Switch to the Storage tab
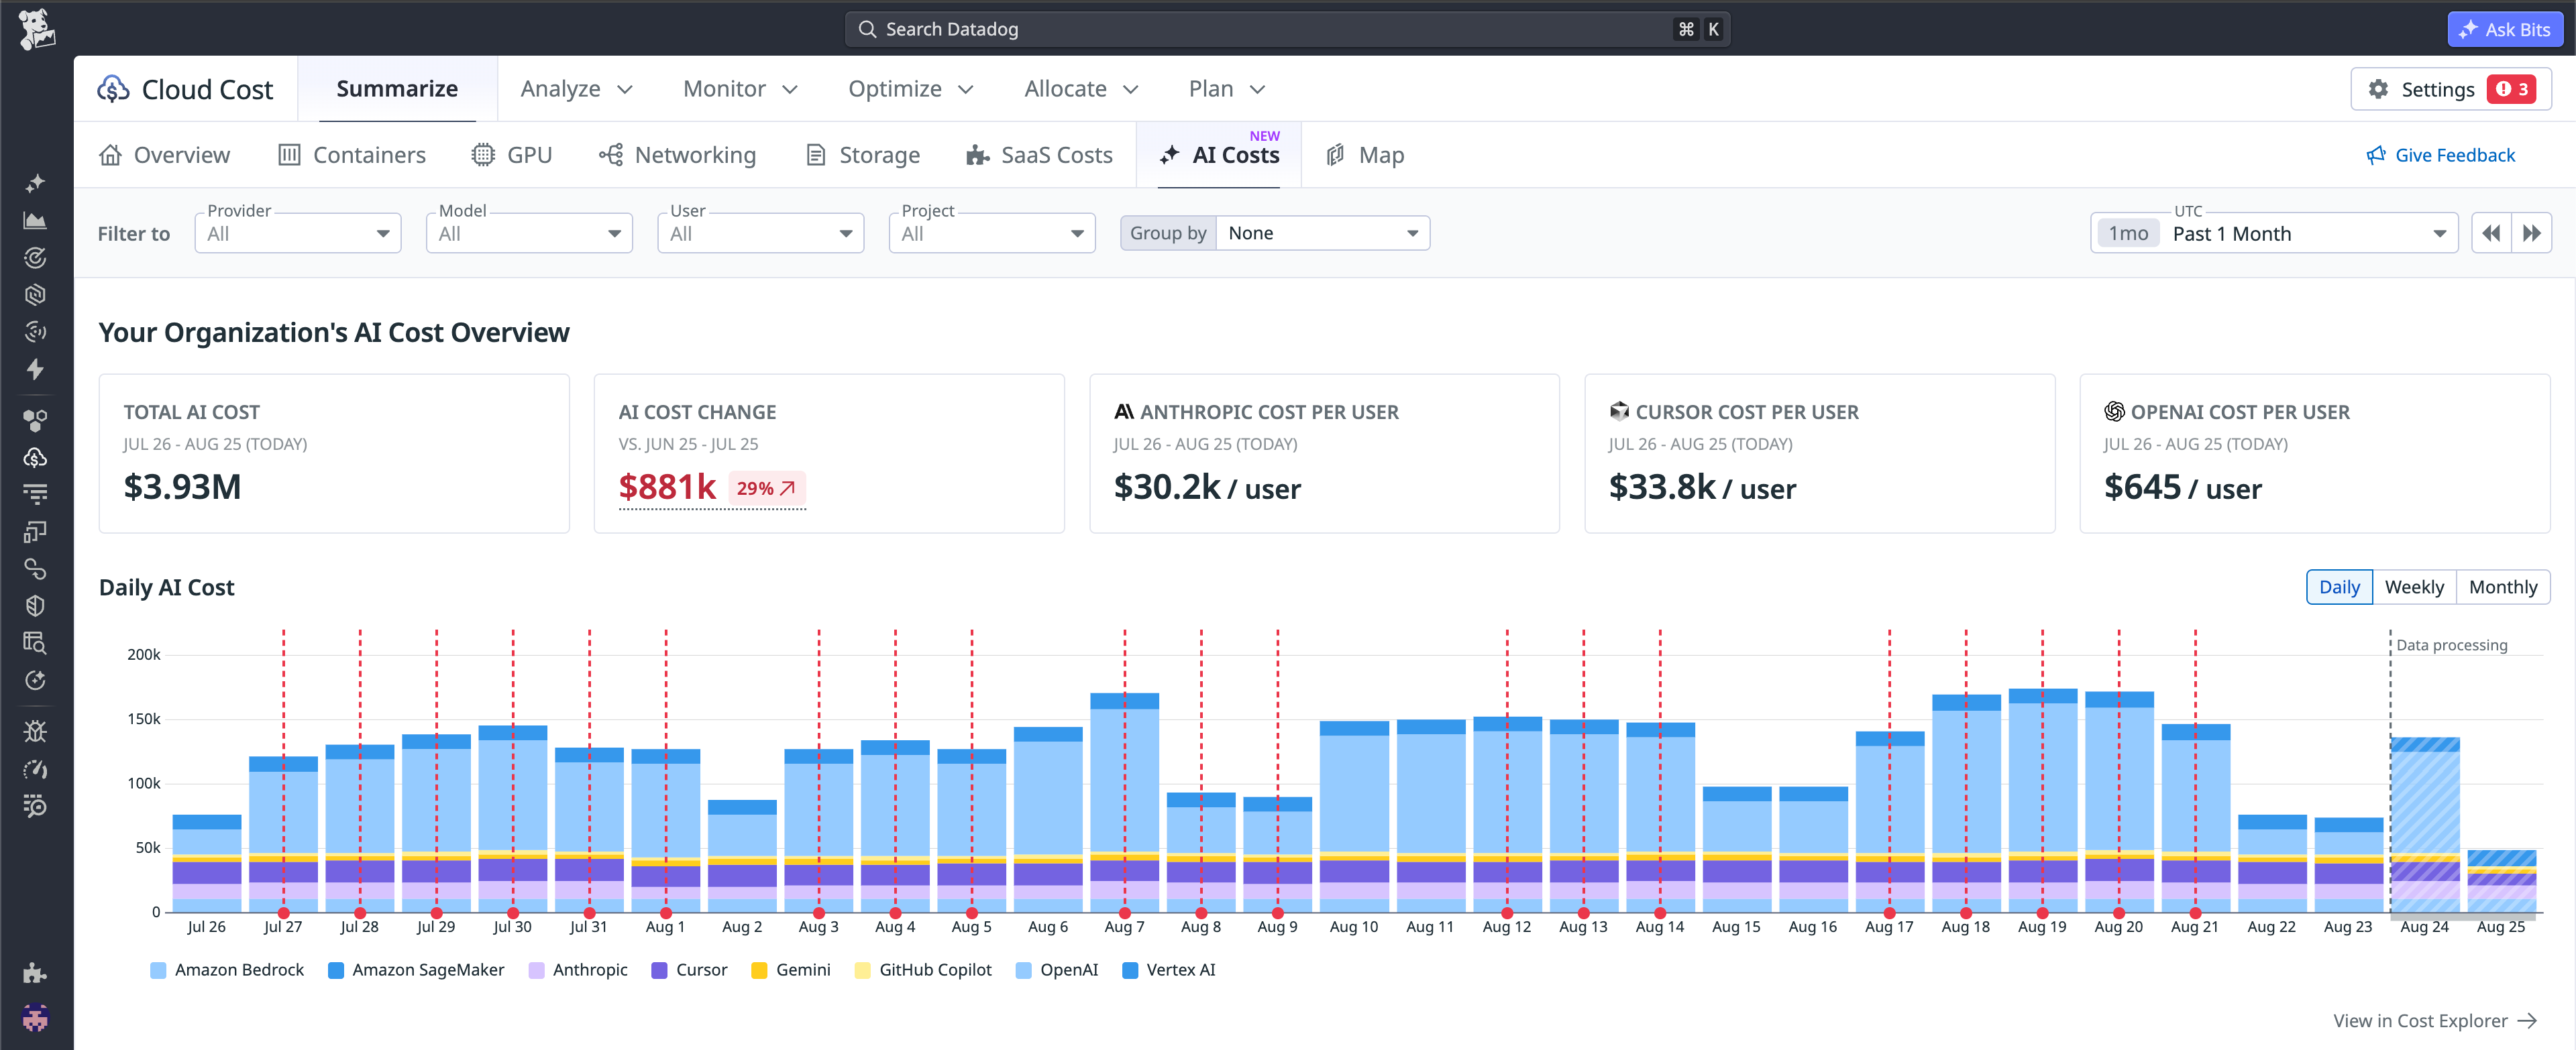Image resolution: width=2576 pixels, height=1050 pixels. pyautogui.click(x=863, y=155)
